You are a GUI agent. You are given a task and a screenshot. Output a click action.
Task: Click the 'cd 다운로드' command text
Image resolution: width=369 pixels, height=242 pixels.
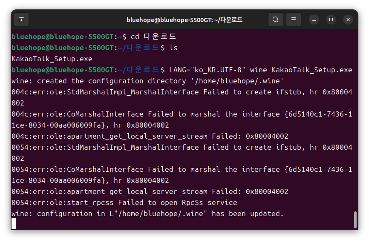(153, 37)
